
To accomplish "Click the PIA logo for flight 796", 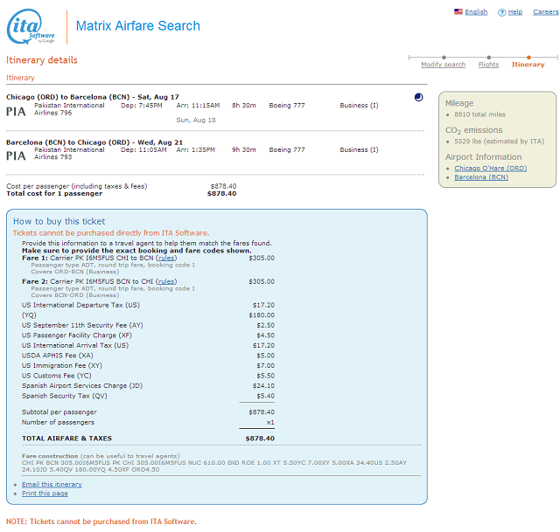I will [x=16, y=112].
